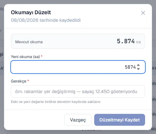The image size is (156, 134).
Task: Increase Yeni okuma value with up arrow
Action: [x=138, y=65]
